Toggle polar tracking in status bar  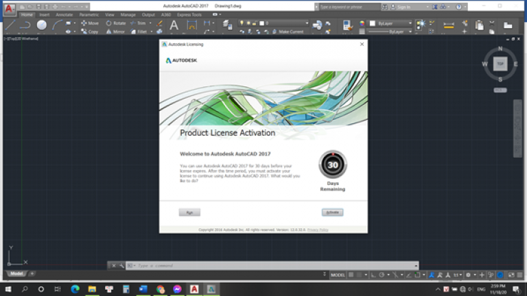click(382, 275)
